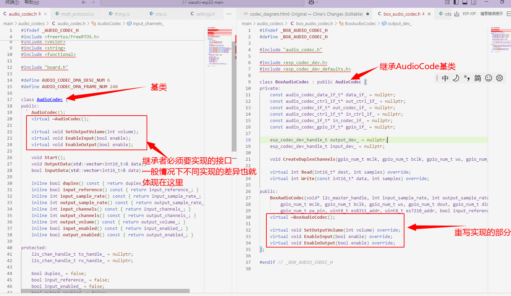Click the C icon on the settings.h tab
This screenshot has height=296, width=511.
(x=192, y=14)
